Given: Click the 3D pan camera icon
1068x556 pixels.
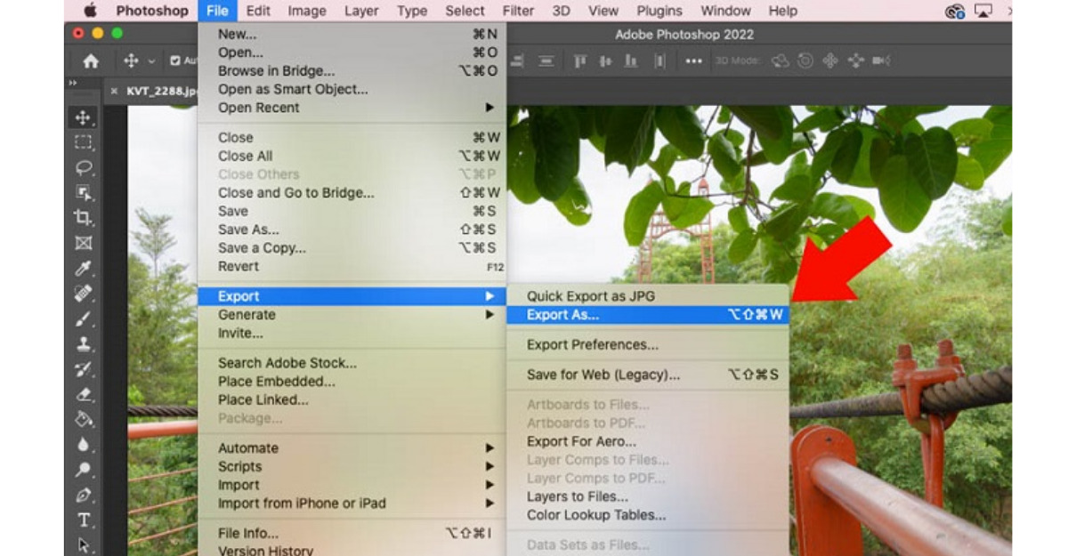Looking at the screenshot, I should [x=830, y=61].
